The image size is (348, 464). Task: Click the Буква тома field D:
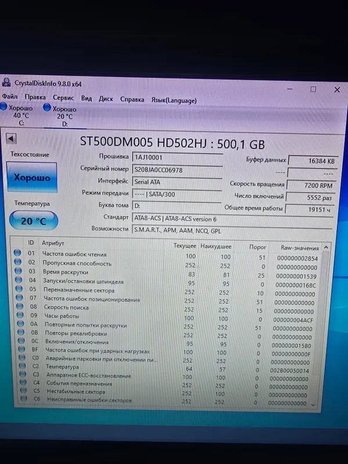click(x=177, y=206)
